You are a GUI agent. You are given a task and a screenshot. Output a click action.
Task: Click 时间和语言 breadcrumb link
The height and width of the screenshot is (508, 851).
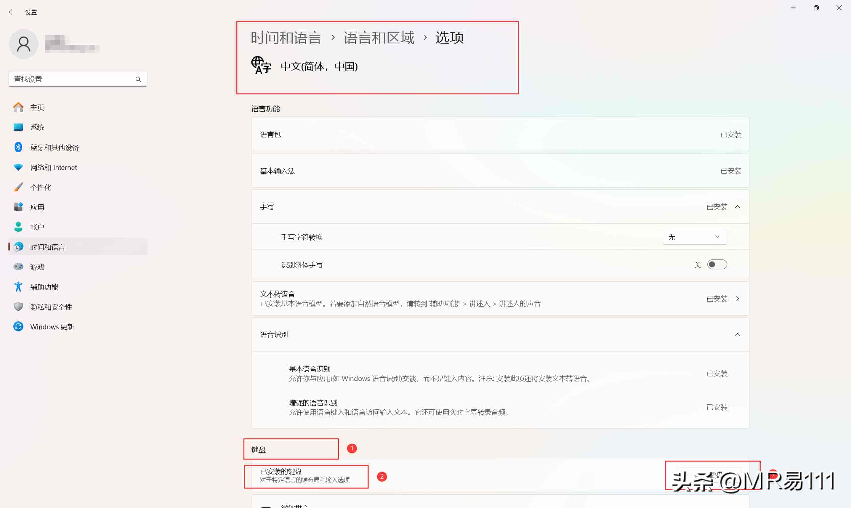(x=286, y=37)
